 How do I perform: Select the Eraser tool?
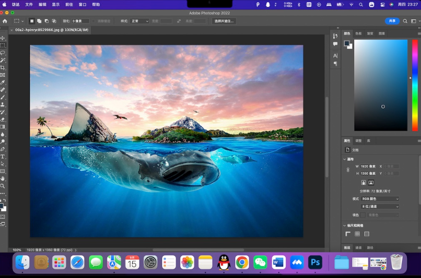[x=3, y=120]
